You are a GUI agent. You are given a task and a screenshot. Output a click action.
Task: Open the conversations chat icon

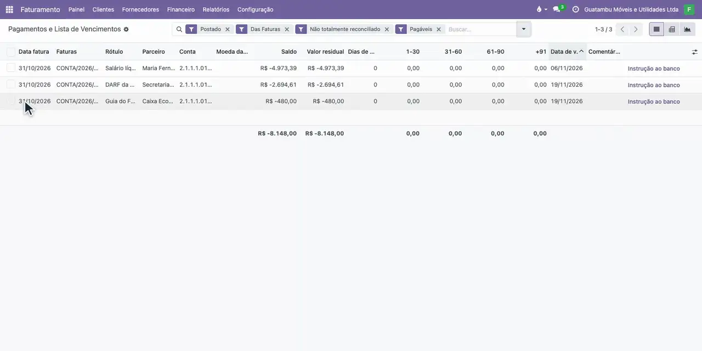pyautogui.click(x=558, y=9)
